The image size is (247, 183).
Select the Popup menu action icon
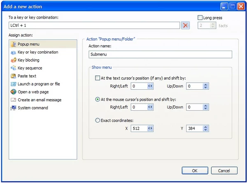pos(14,44)
